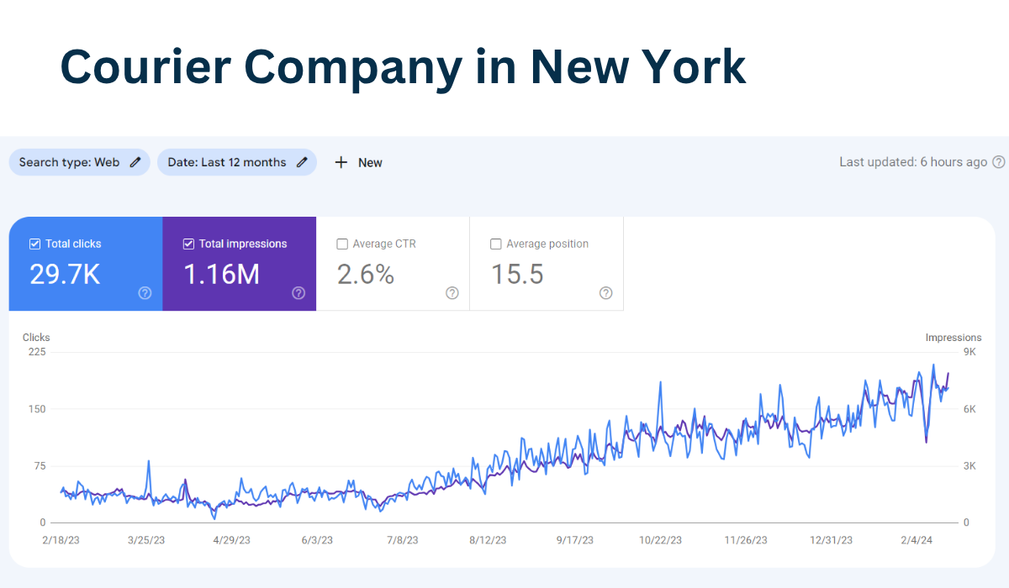This screenshot has width=1009, height=588.
Task: Click the Total impressions metric card
Action: [239, 264]
